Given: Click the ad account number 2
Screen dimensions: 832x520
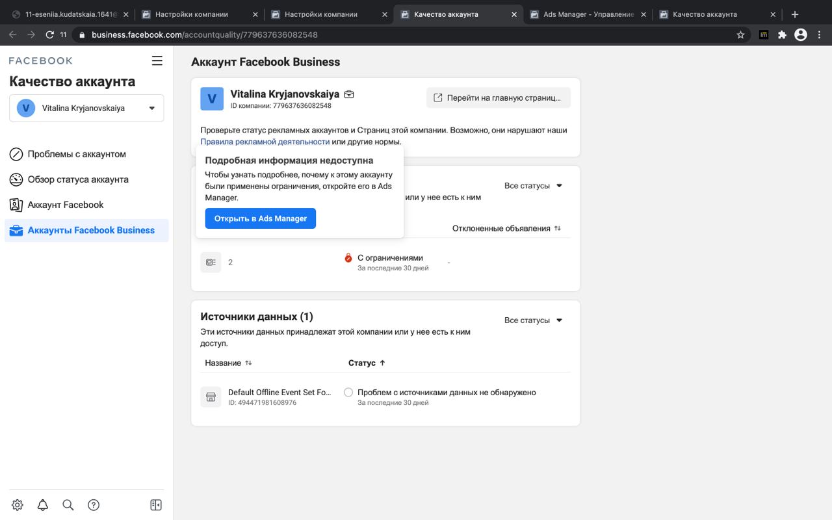Looking at the screenshot, I should [231, 263].
